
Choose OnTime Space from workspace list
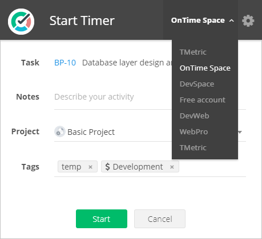[205, 68]
